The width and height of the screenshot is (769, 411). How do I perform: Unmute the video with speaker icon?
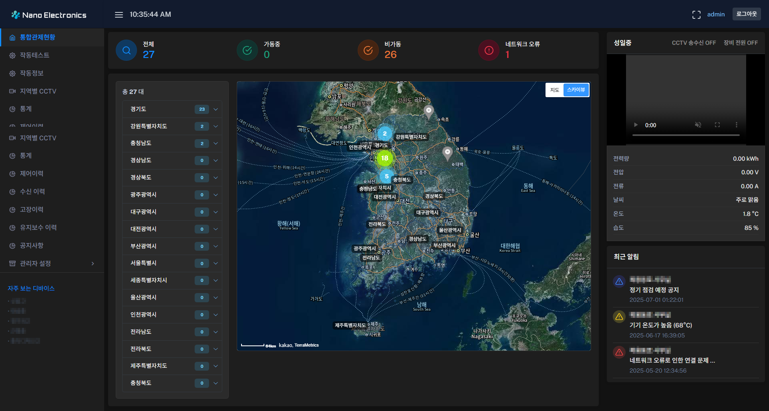click(698, 125)
